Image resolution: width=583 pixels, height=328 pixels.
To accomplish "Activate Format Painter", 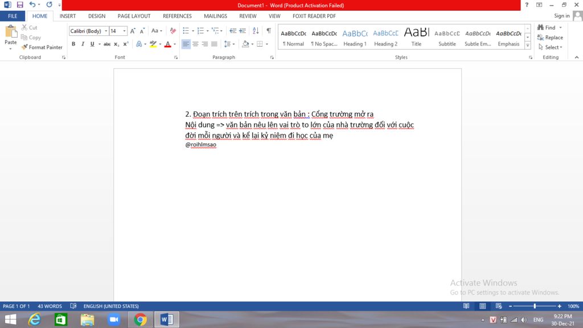I will click(x=42, y=47).
